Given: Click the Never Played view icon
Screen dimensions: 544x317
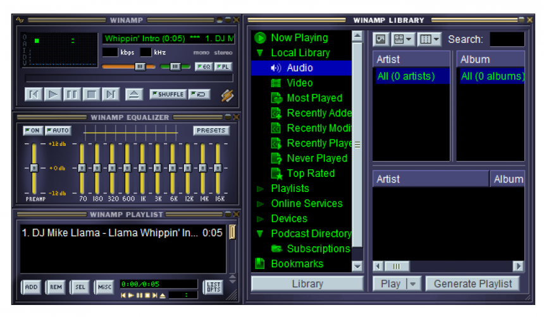Looking at the screenshot, I should (276, 158).
